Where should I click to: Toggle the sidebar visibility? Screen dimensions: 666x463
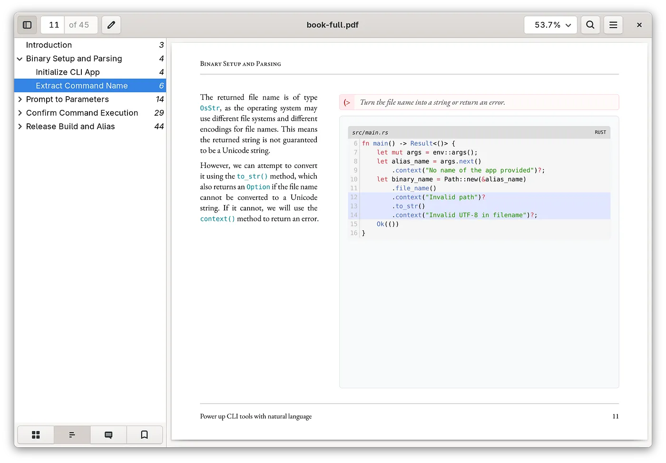click(27, 25)
